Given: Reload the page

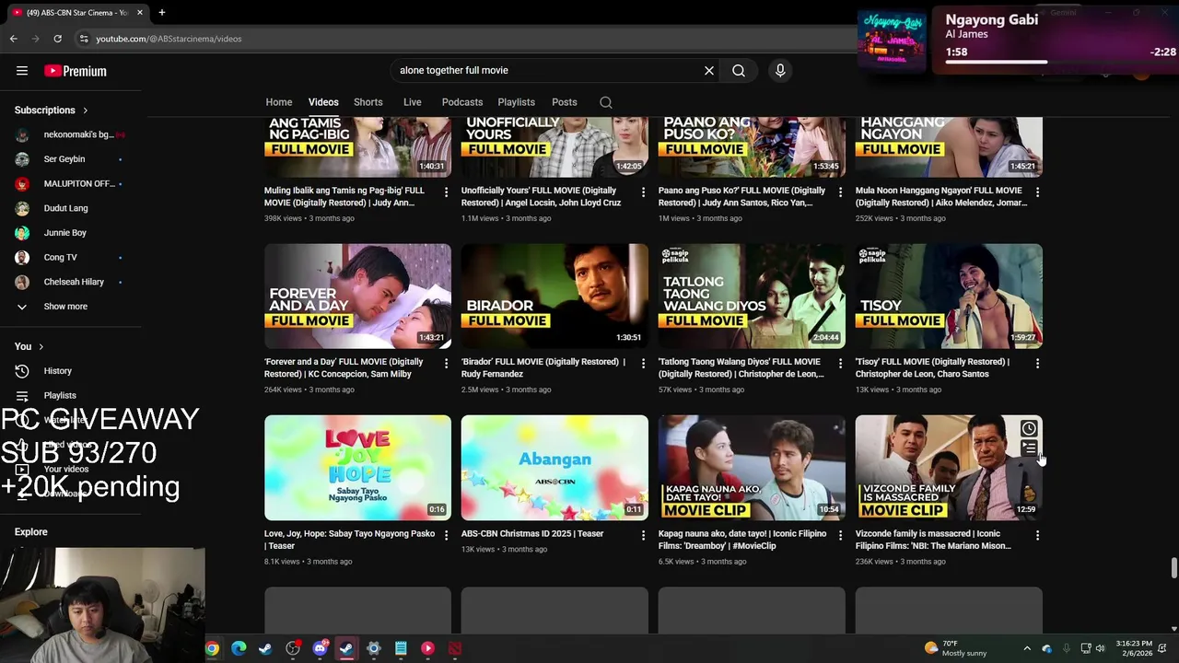Looking at the screenshot, I should point(57,39).
